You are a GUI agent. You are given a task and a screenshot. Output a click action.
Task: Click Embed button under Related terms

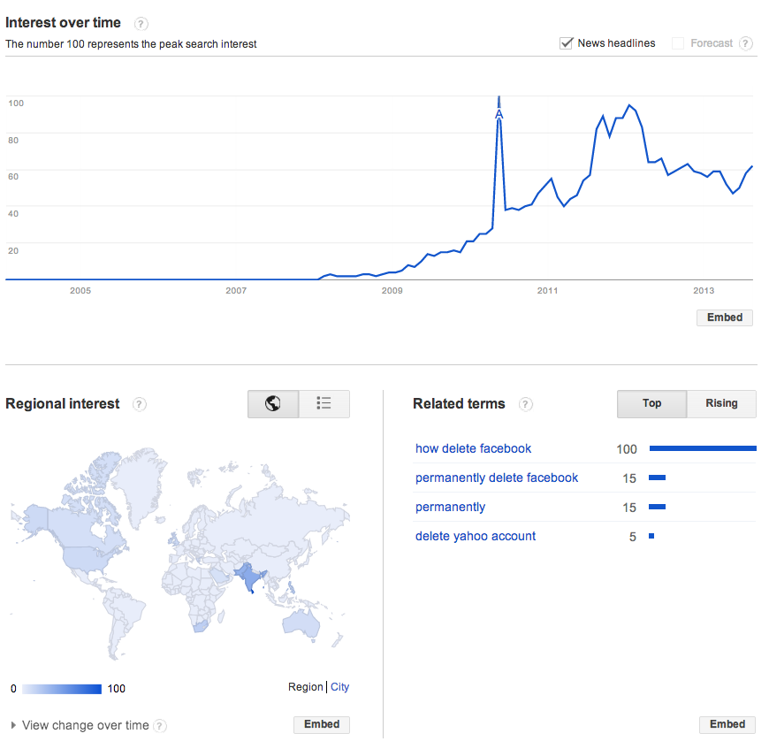point(727,724)
